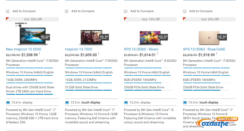Viewport: 244px width, 131px height.
Task: Click the $1,614.01 price
Action: tap(147, 55)
